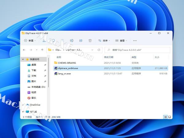Click the folder icon in address bar
The height and width of the screenshot is (138, 184).
pyautogui.click(x=50, y=50)
